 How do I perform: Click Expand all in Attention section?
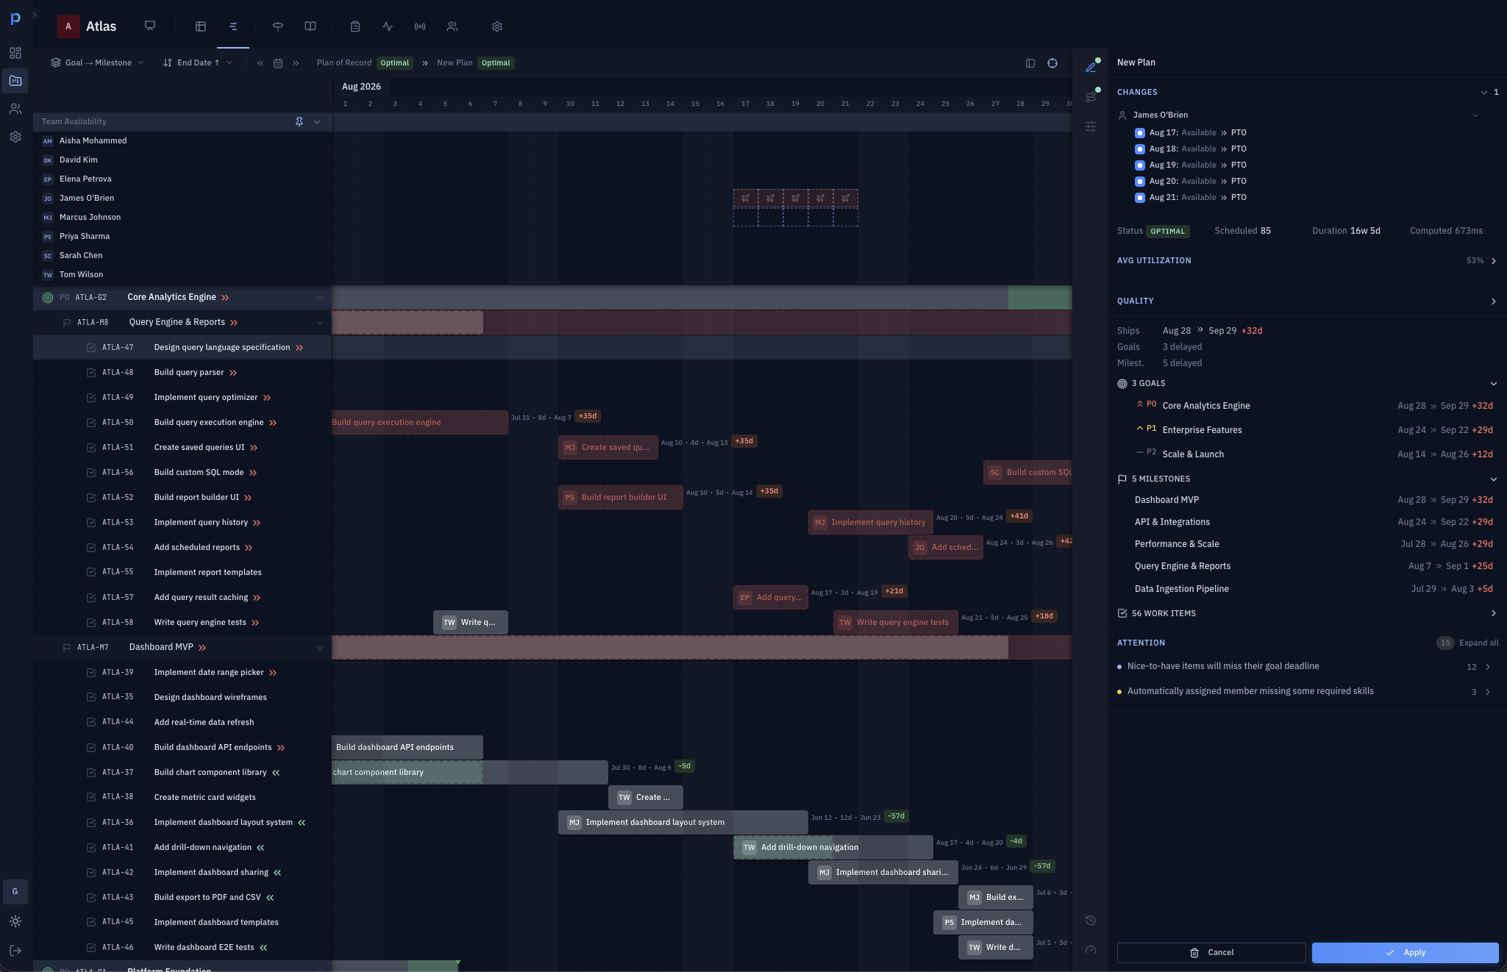[x=1478, y=643]
